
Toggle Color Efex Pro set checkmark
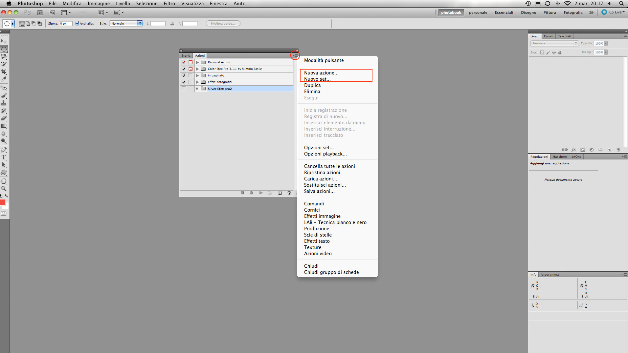pos(184,69)
